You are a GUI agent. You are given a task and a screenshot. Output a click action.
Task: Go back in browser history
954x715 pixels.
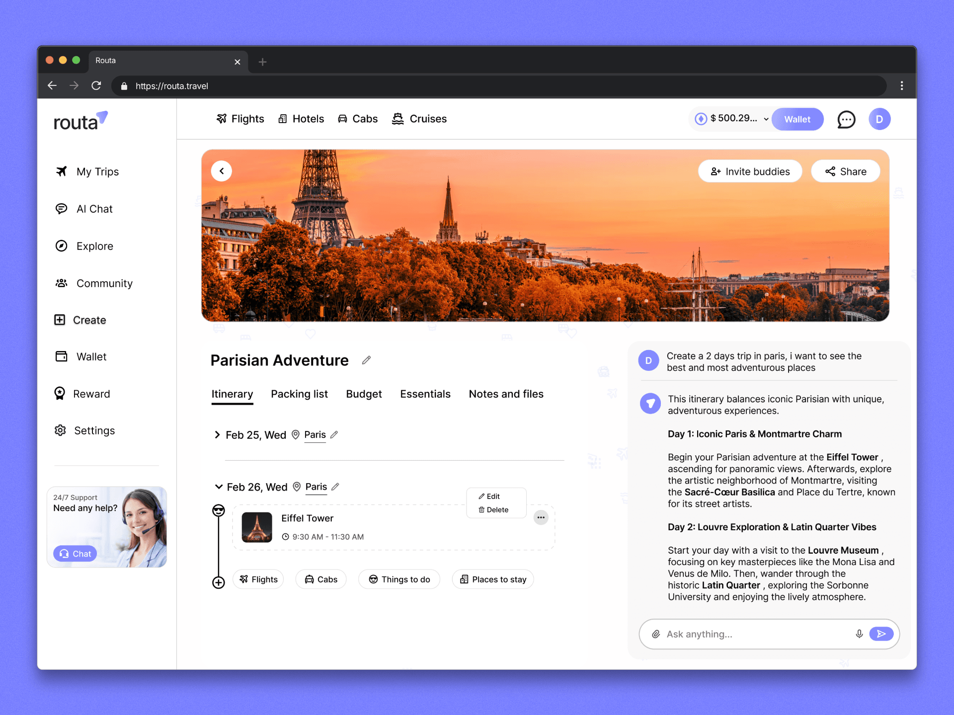point(52,86)
